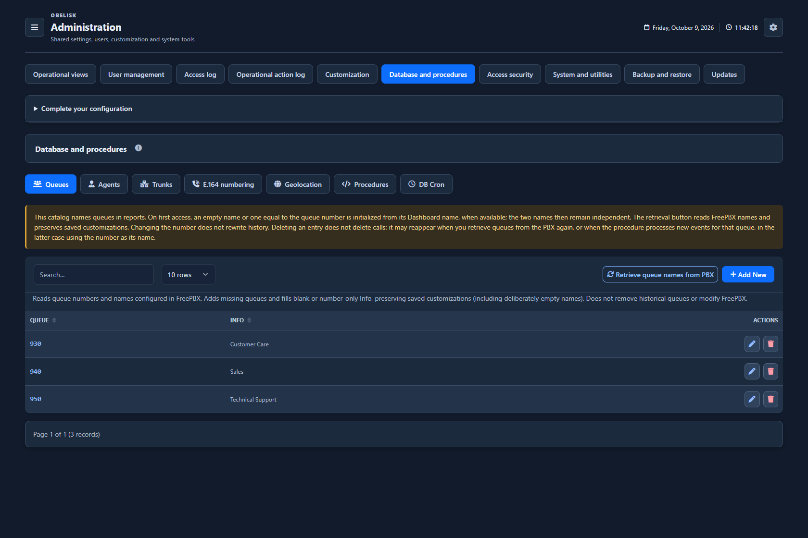
Task: Edit the Technical Support queue 950
Action: (752, 399)
